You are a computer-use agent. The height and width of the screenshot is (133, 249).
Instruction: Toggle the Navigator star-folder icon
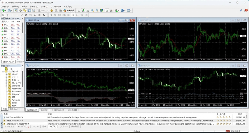pyautogui.click(x=25, y=11)
